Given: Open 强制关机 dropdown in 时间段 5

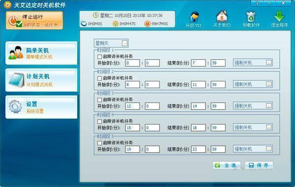Looking at the screenshot, I should tap(253, 149).
